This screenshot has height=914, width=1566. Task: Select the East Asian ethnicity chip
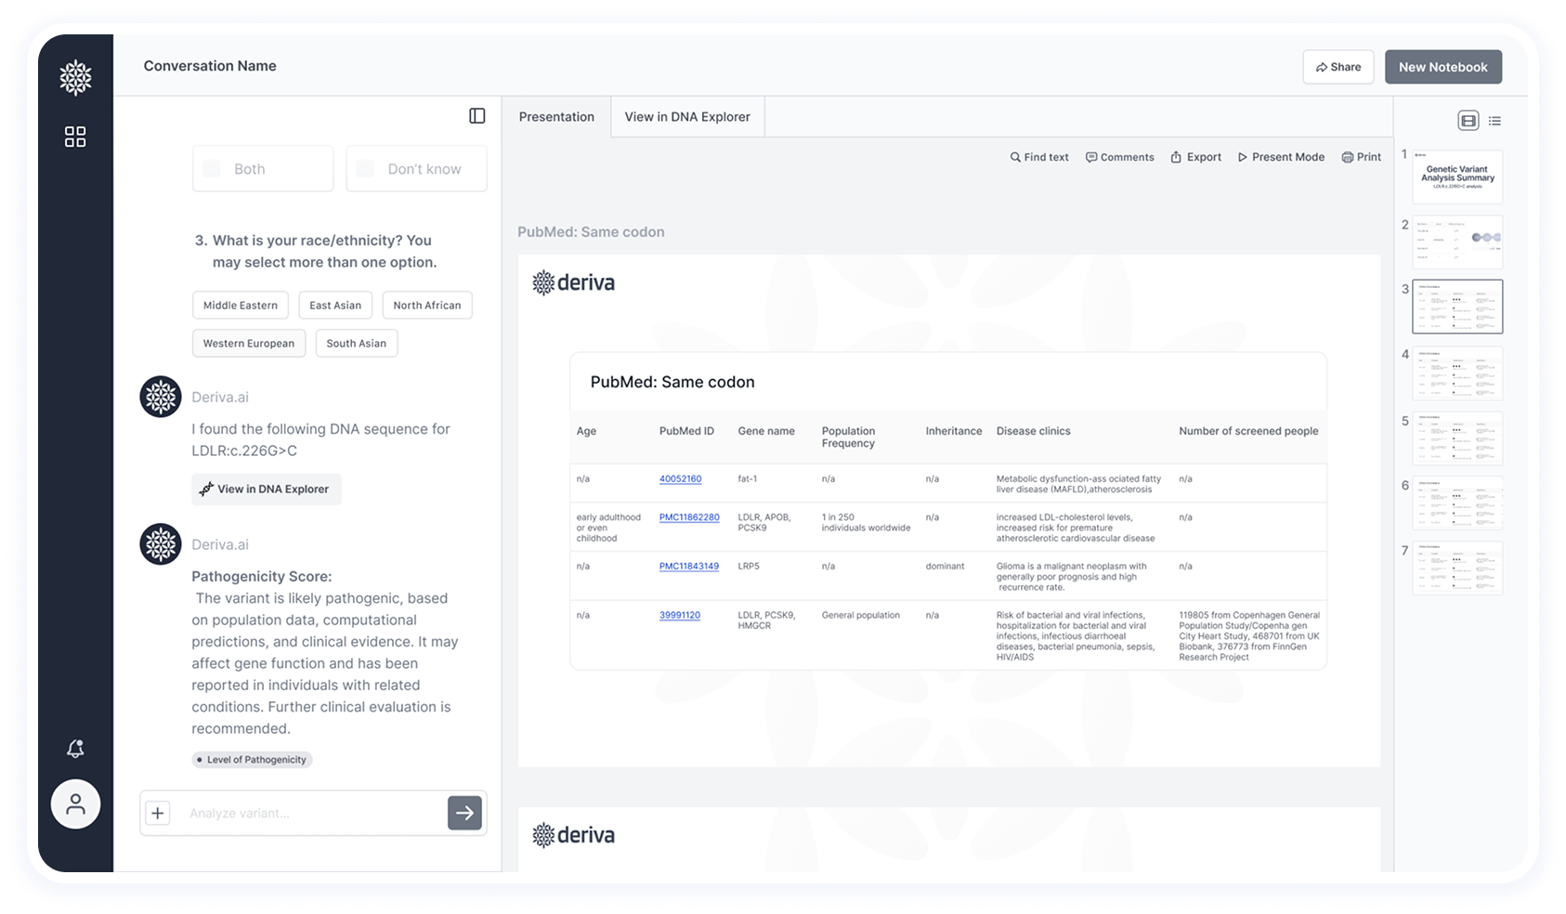[x=335, y=306]
